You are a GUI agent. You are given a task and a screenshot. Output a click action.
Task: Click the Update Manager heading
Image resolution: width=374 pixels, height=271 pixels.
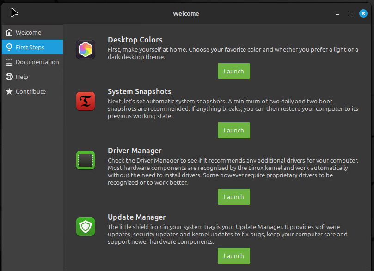point(137,217)
